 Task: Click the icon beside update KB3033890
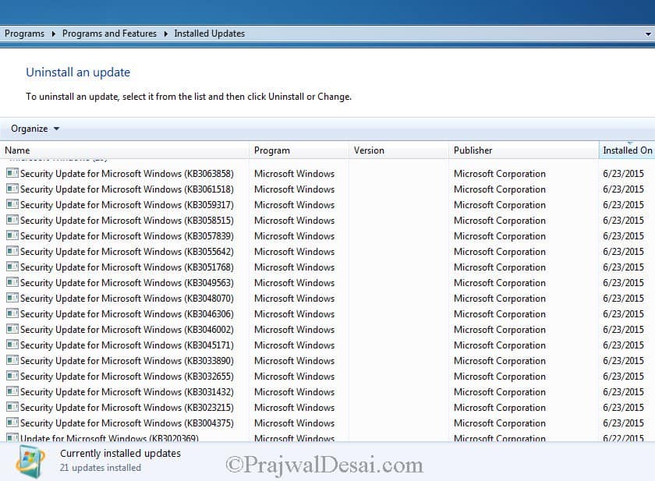[x=12, y=360]
